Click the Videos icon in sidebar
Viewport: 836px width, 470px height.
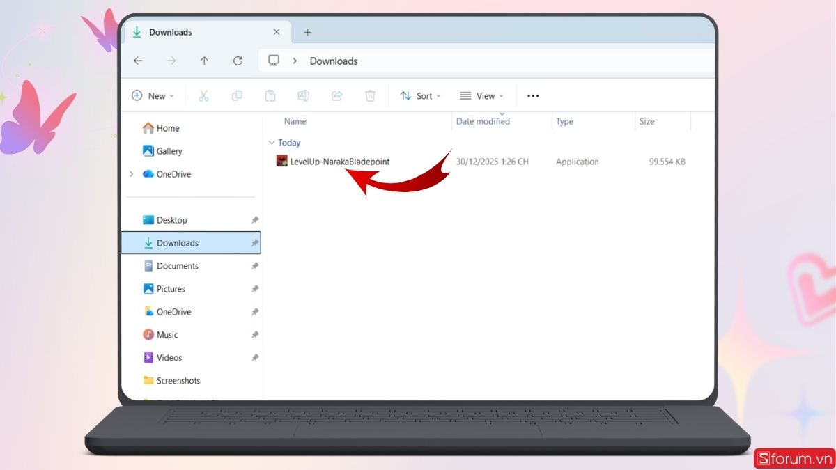[x=148, y=358]
